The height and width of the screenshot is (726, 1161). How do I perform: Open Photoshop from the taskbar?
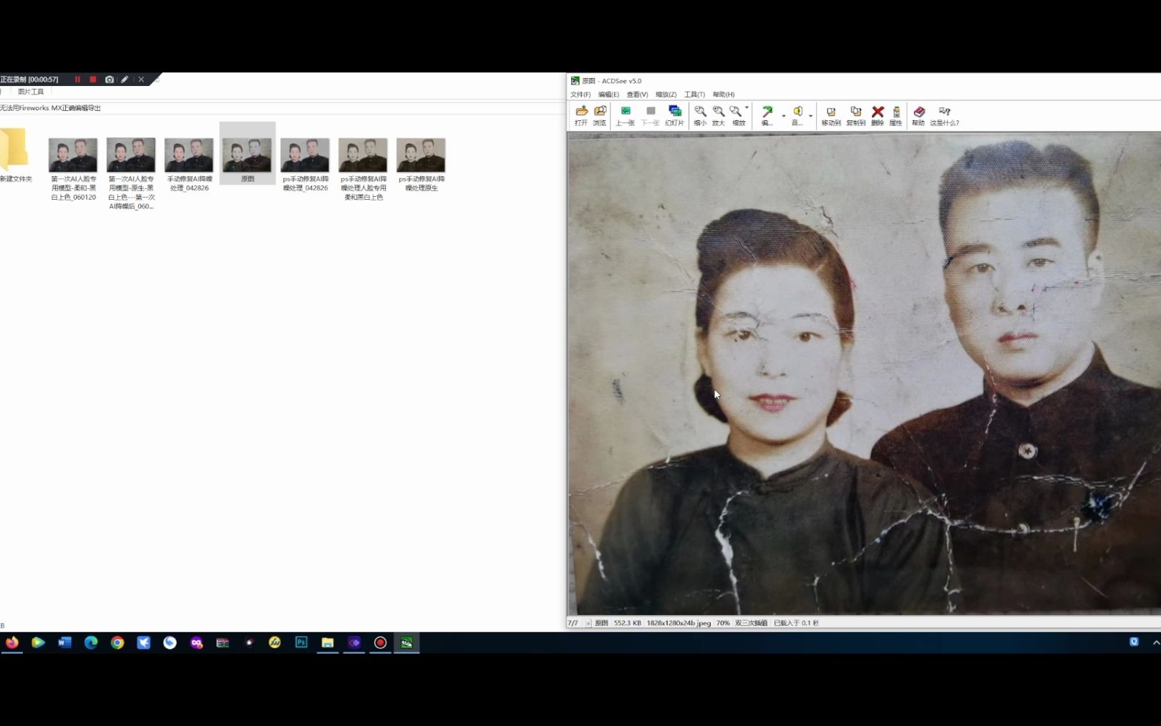point(301,643)
